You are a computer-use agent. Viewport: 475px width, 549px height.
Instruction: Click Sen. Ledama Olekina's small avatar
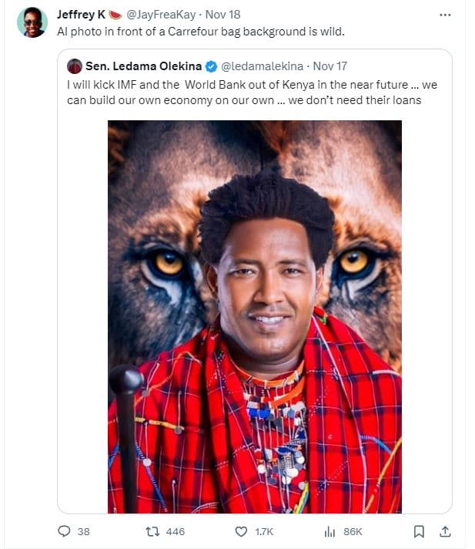coord(75,66)
